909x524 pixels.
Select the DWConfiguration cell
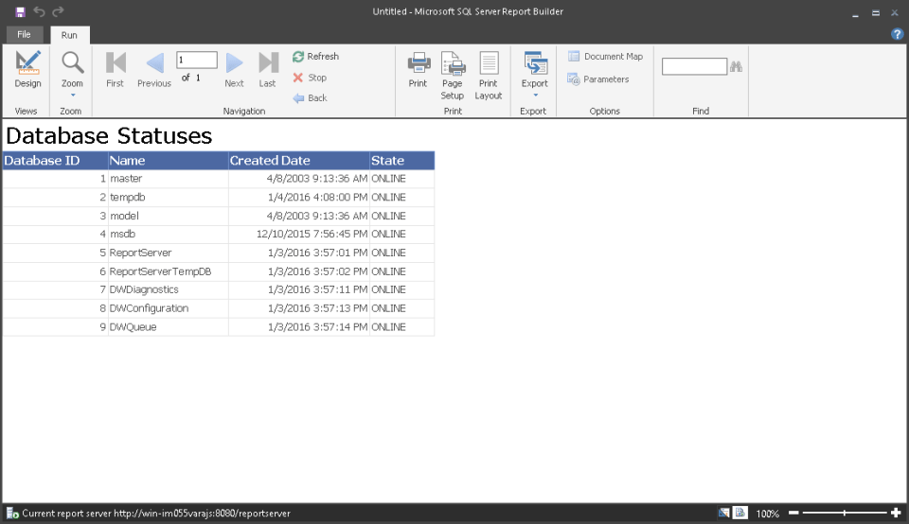[169, 308]
